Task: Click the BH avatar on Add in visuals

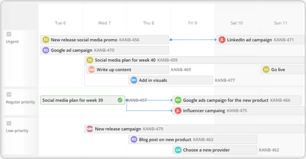Action: (x=134, y=80)
